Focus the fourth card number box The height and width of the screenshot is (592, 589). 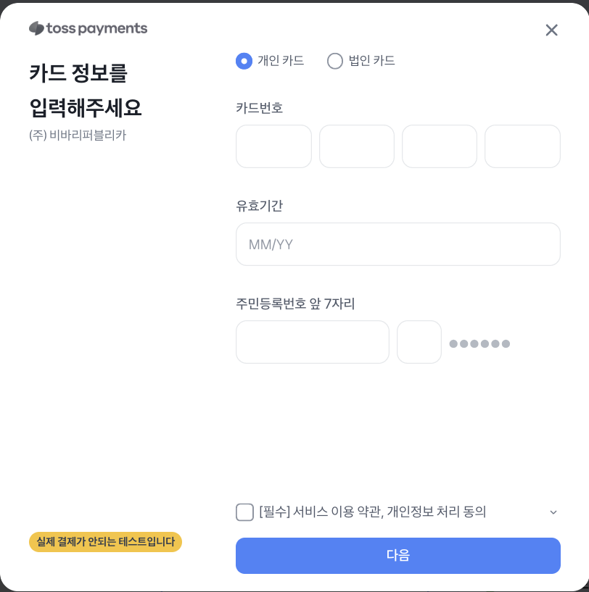click(x=522, y=146)
